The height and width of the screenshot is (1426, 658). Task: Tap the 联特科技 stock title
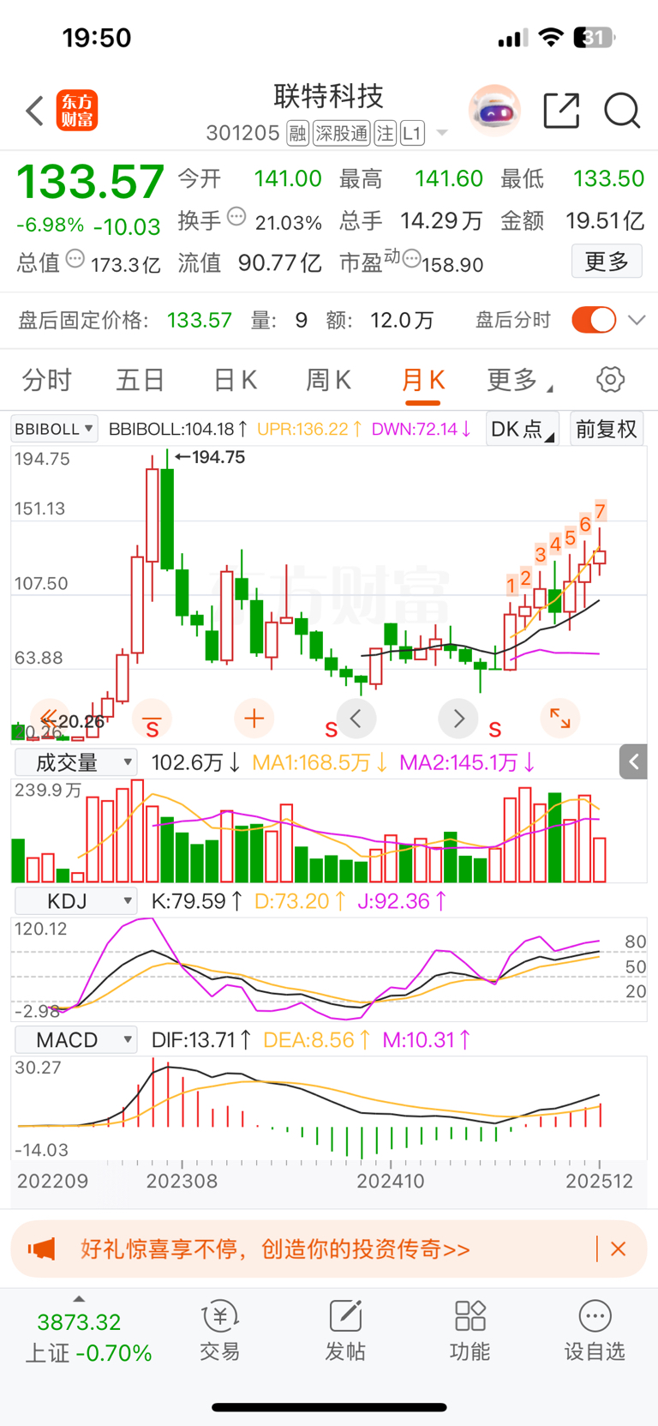[329, 95]
